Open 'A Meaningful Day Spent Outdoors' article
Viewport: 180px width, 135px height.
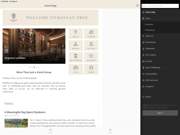click(x=25, y=112)
